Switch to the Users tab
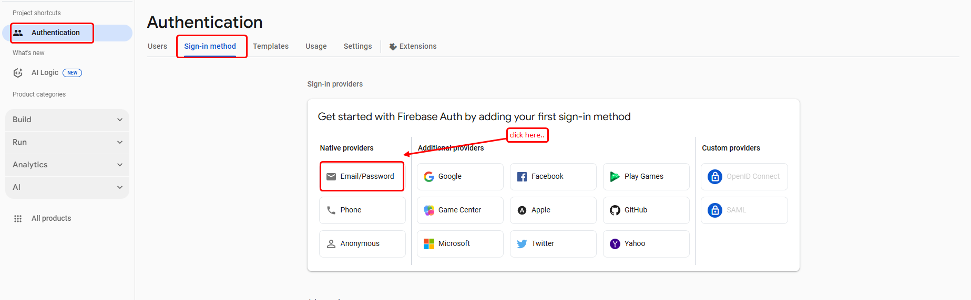971x300 pixels. pyautogui.click(x=157, y=46)
